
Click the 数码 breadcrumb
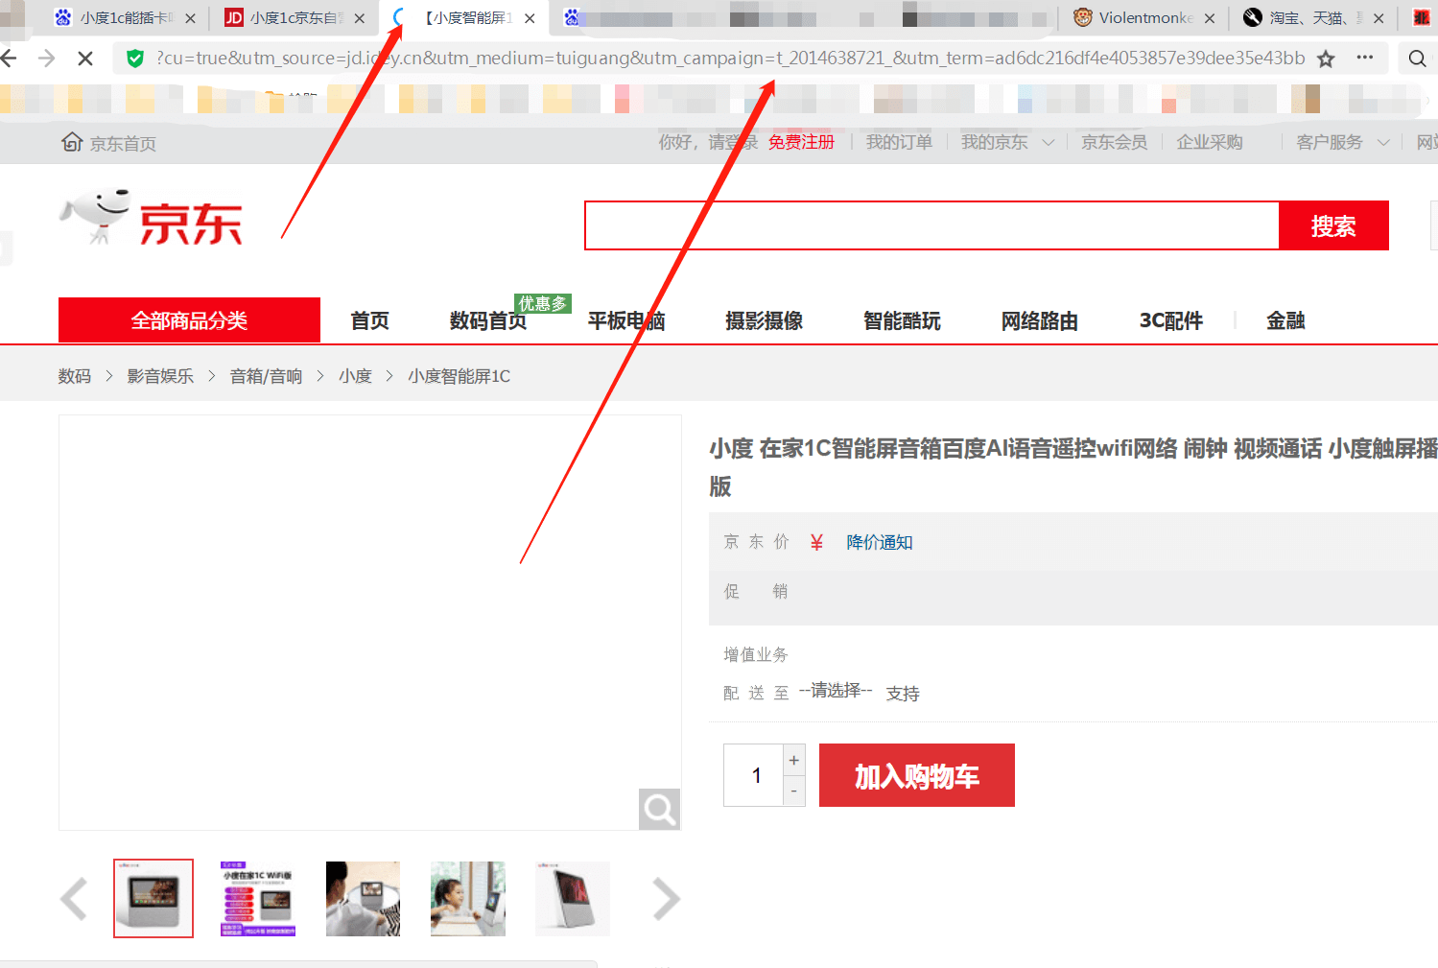[74, 376]
